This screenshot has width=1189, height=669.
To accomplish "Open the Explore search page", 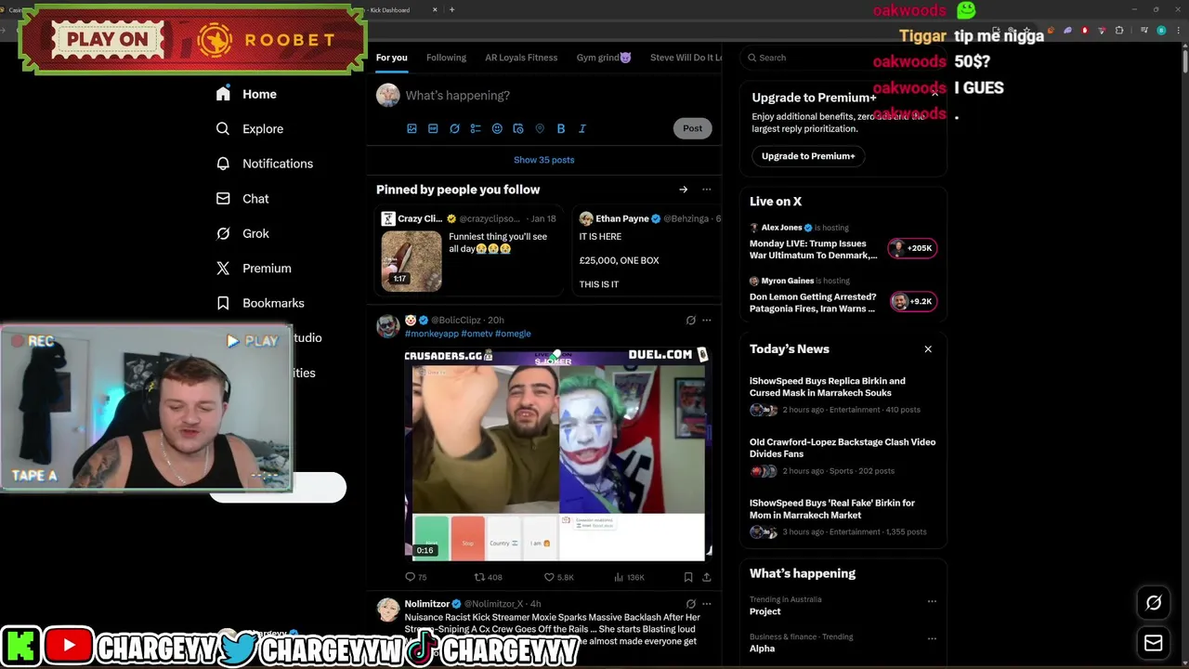I will [249, 129].
